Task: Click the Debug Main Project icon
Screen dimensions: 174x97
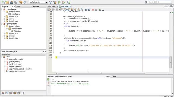Action: pyautogui.click(x=63, y=2)
